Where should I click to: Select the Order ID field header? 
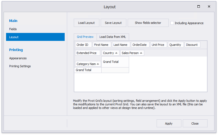click(83, 45)
